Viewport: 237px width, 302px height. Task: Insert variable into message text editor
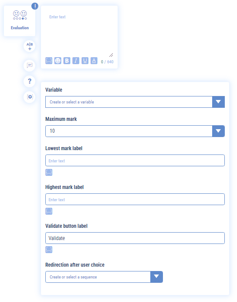click(49, 61)
